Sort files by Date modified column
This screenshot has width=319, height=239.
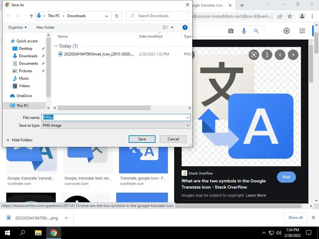[150, 36]
